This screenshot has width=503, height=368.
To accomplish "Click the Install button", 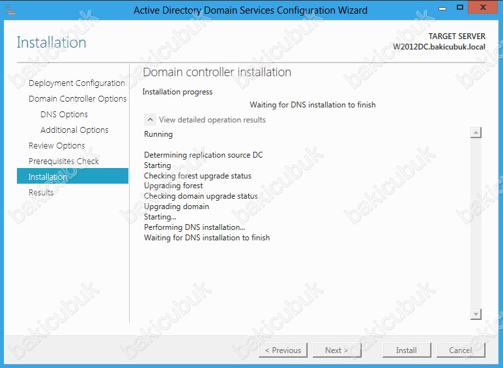I will click(407, 350).
